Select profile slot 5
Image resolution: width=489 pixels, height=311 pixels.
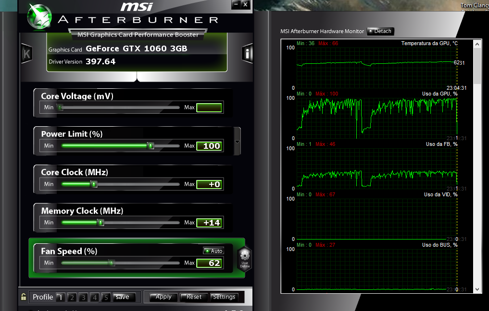coord(106,297)
